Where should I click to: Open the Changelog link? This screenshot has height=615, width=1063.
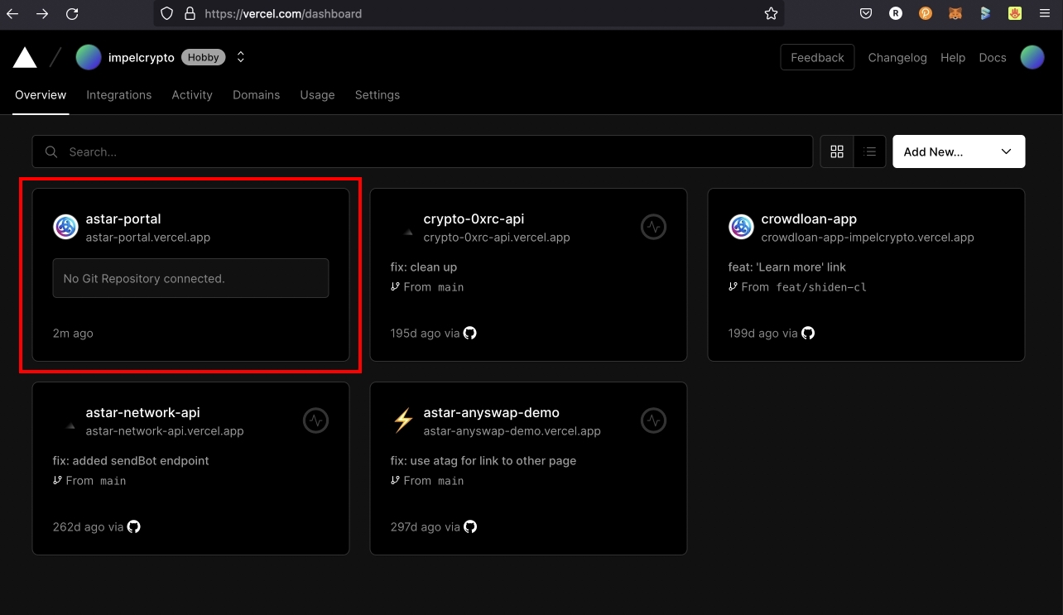[x=897, y=57]
